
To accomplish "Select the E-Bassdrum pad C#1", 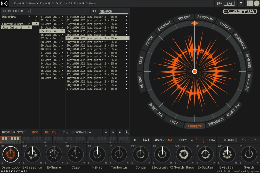I will [32, 154].
